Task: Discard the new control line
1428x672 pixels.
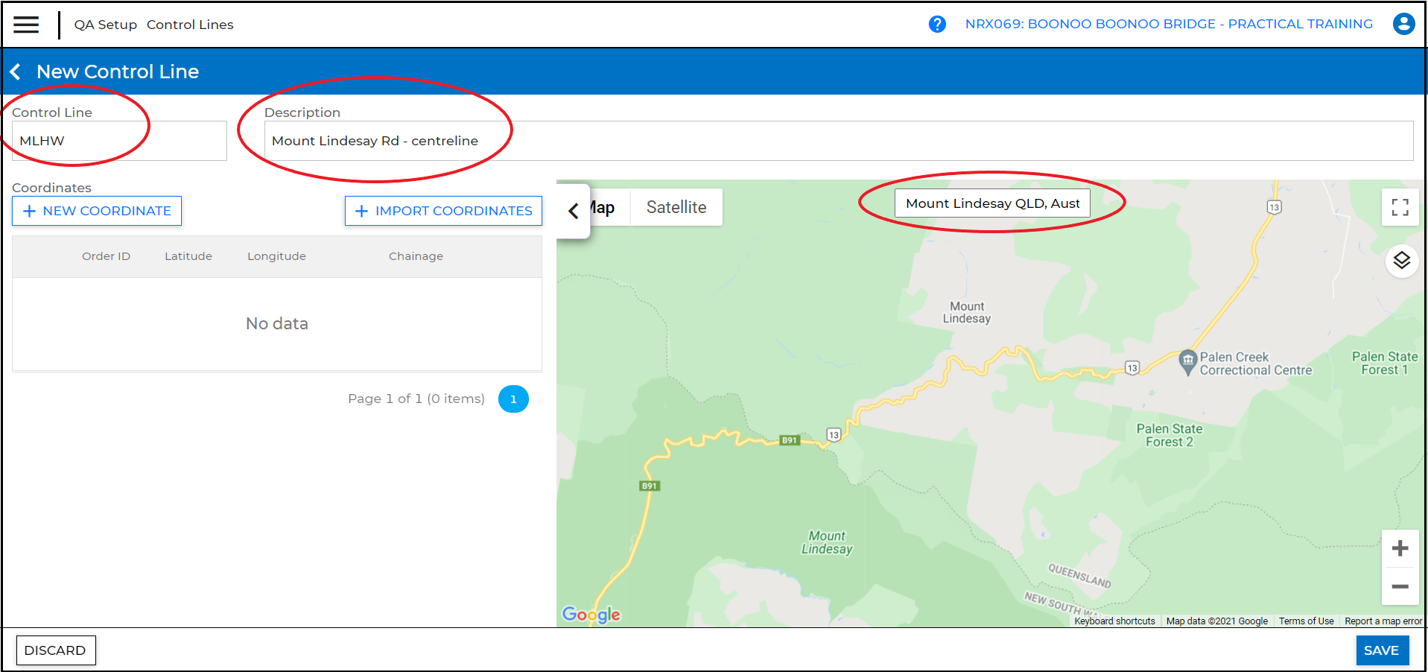Action: pos(56,650)
